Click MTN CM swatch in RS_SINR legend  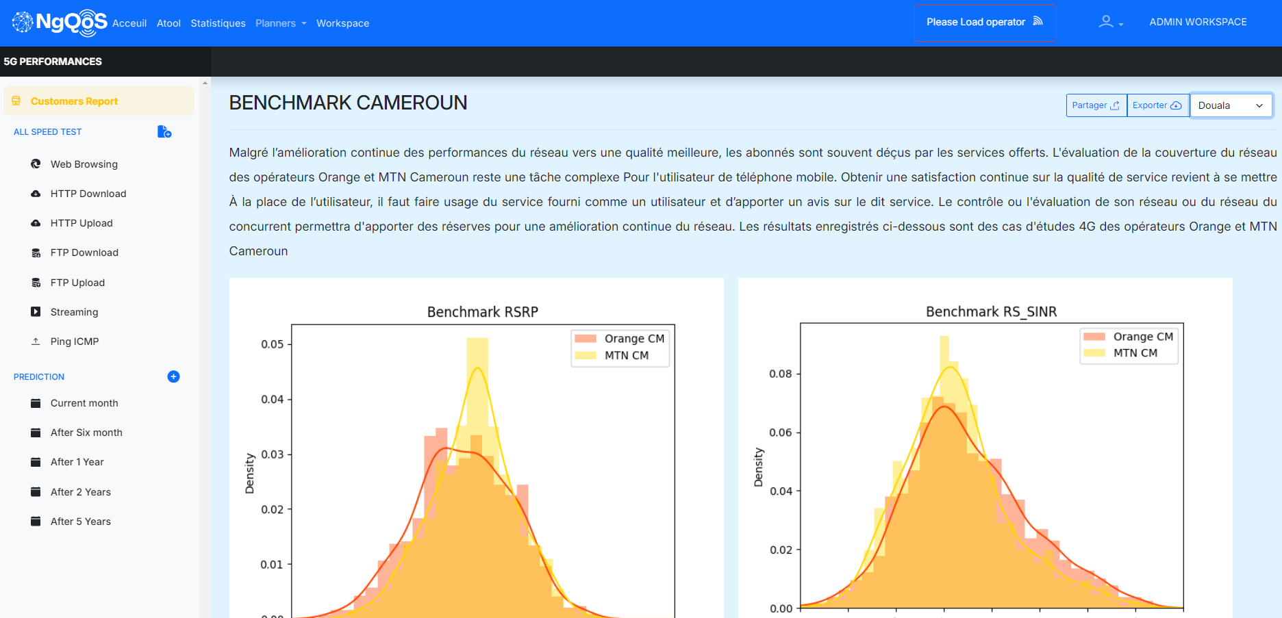(x=1094, y=353)
